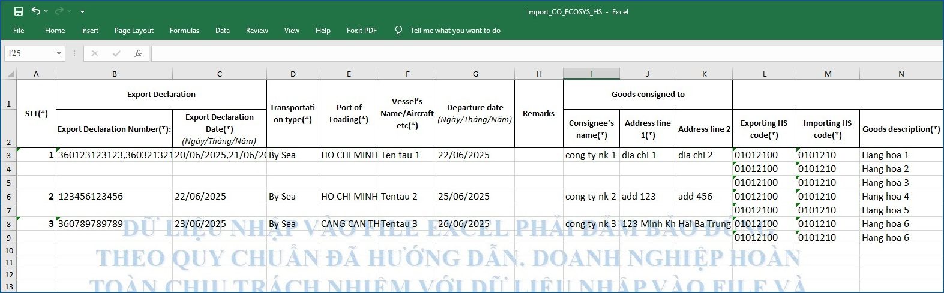
Task: Click the Save icon in the title bar
Action: point(18,11)
